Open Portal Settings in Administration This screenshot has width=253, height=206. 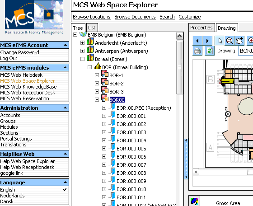tap(16, 139)
